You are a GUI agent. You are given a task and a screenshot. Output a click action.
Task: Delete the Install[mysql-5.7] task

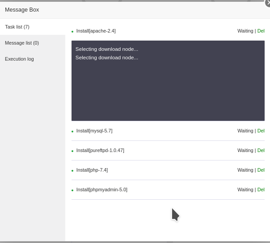click(261, 131)
